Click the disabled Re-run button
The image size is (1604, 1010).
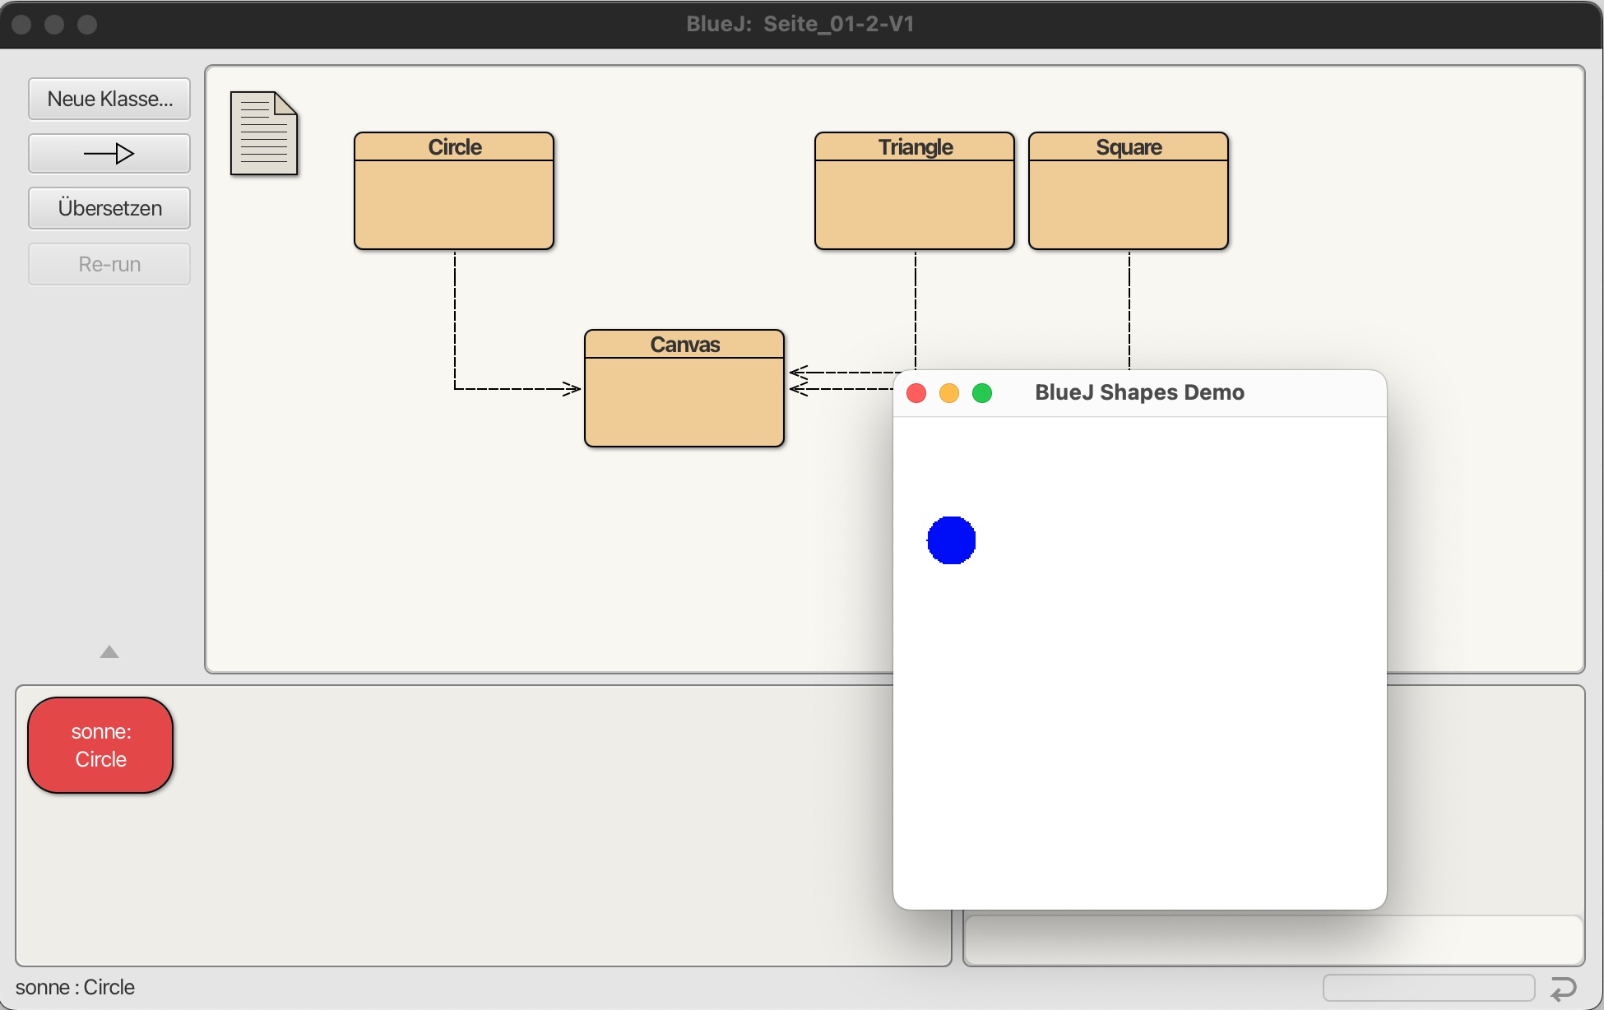click(109, 264)
